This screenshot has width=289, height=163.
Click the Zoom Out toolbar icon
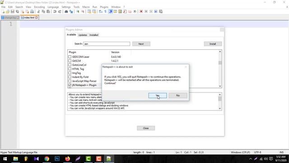click(83, 11)
